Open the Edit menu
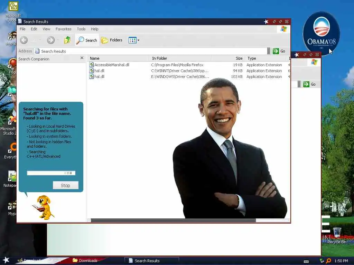 click(34, 29)
